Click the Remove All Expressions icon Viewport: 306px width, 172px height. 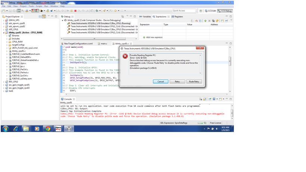[x=213, y=21]
